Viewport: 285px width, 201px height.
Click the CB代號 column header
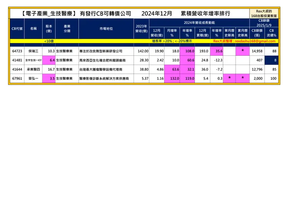[17, 29]
